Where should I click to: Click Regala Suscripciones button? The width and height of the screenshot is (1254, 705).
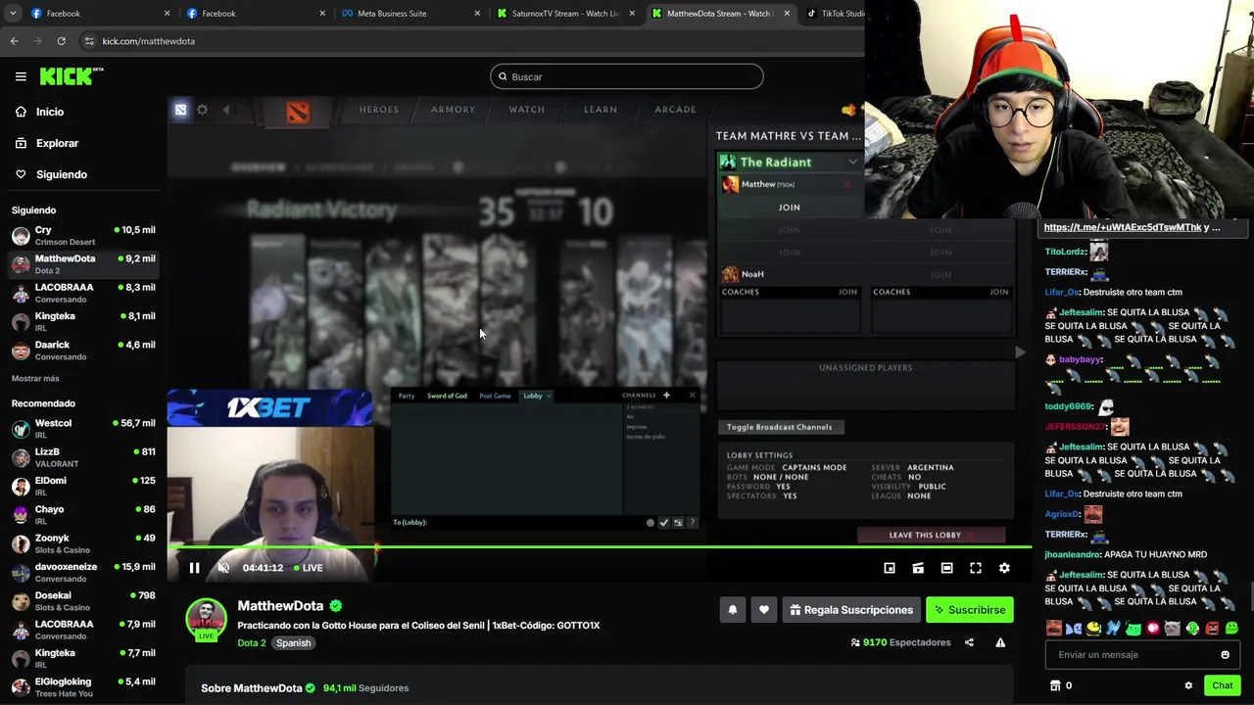click(x=851, y=610)
